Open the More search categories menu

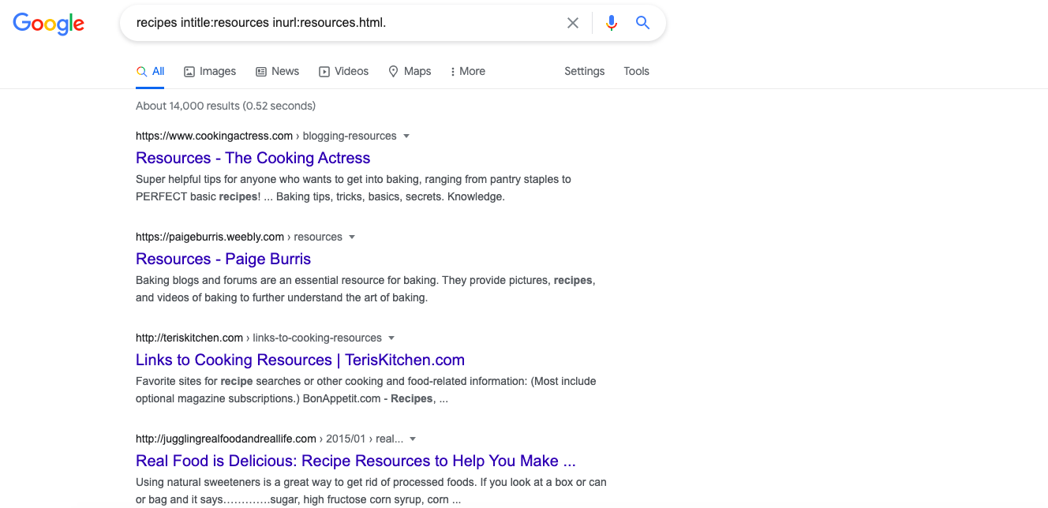[x=467, y=71]
